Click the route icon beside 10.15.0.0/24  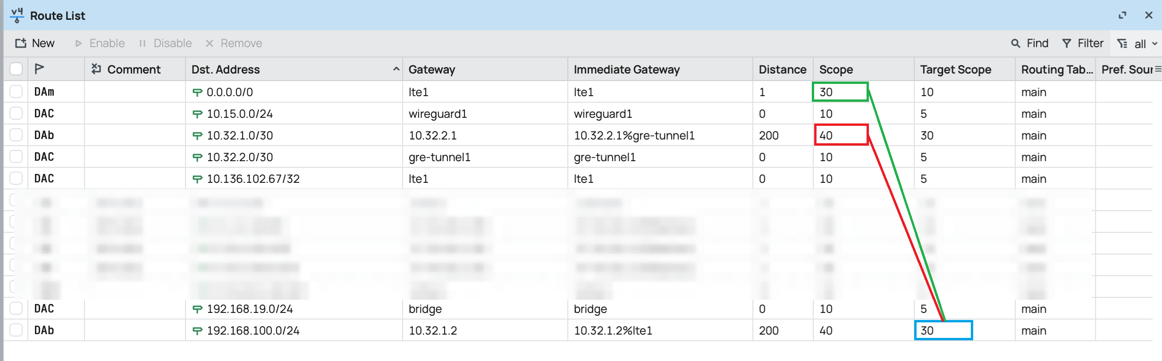pyautogui.click(x=197, y=114)
